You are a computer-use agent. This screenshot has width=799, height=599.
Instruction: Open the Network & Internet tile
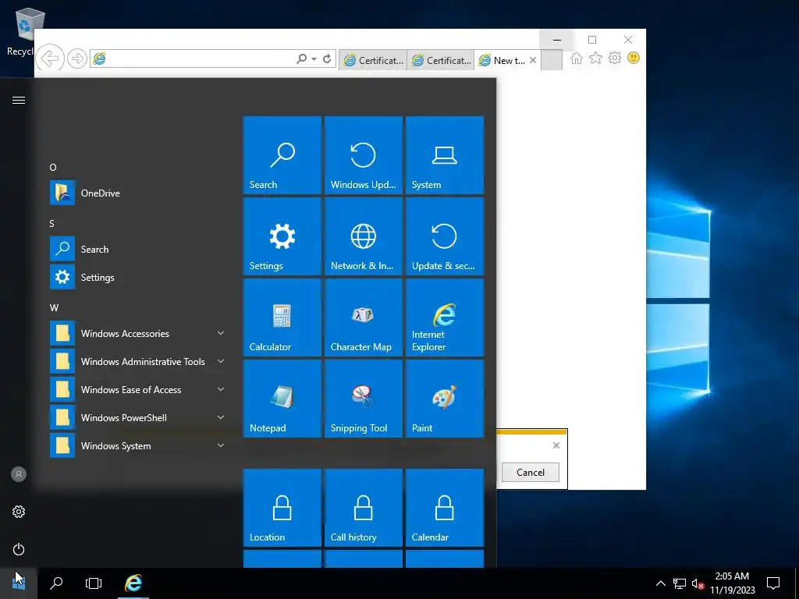364,236
